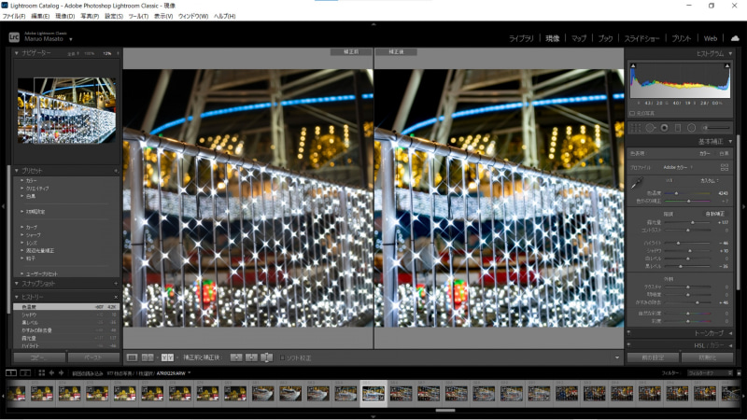Select the radial filter tool icon

point(691,128)
